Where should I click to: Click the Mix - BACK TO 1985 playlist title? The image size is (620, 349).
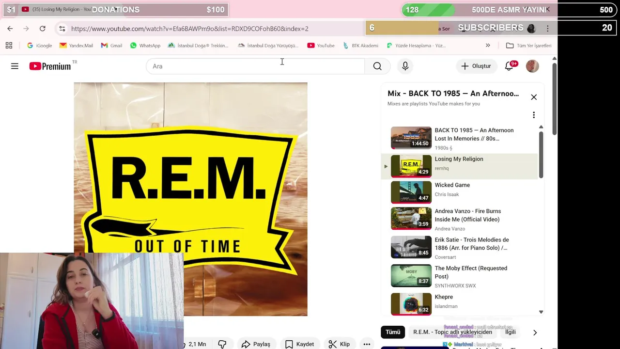tap(453, 94)
